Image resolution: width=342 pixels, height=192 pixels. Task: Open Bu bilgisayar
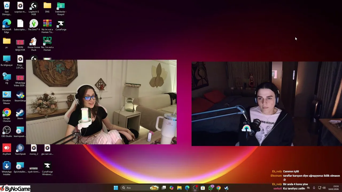pos(7,61)
